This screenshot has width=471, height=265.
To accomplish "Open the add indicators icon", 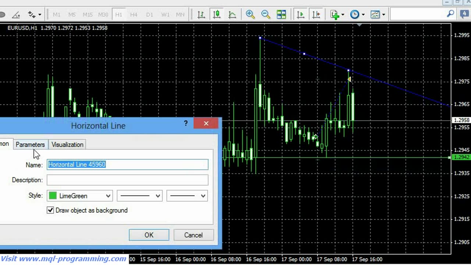I will (334, 14).
